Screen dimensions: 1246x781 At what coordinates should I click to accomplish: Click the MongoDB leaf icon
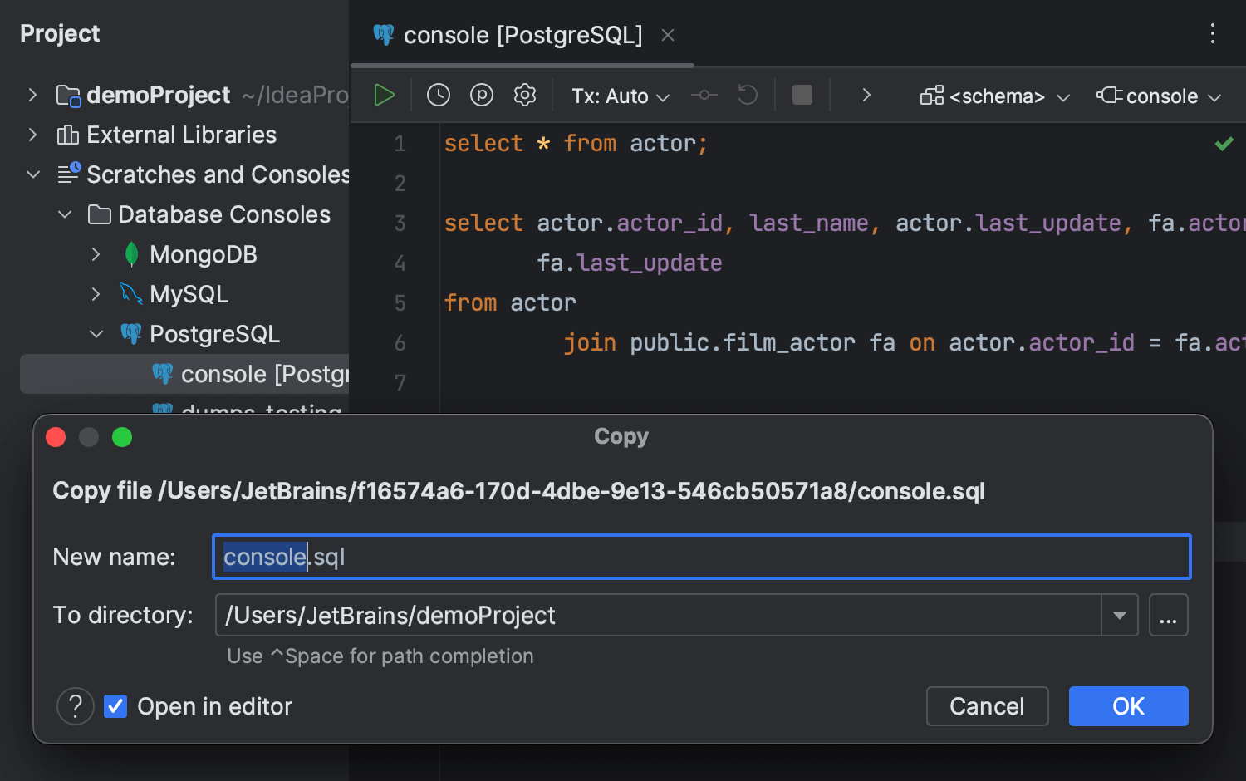(x=130, y=253)
